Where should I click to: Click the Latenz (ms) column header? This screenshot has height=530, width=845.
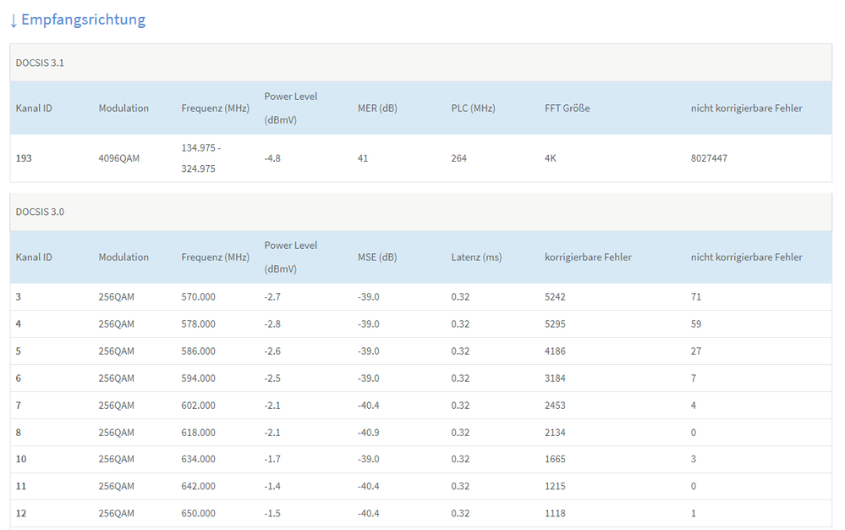[476, 257]
